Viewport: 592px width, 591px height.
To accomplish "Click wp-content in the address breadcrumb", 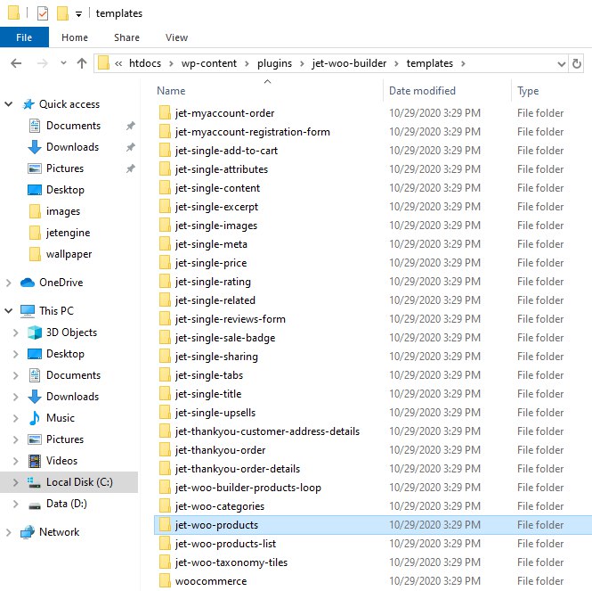I will tap(209, 63).
